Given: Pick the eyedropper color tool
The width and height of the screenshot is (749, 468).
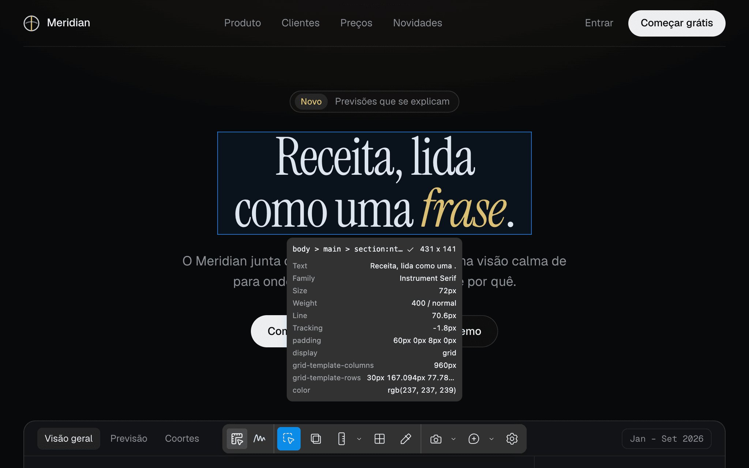Looking at the screenshot, I should coord(406,439).
